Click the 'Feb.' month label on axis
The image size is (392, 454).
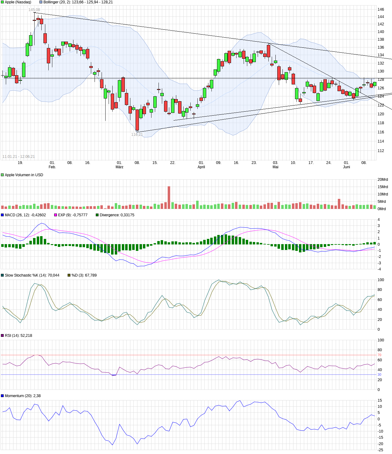(x=52, y=167)
